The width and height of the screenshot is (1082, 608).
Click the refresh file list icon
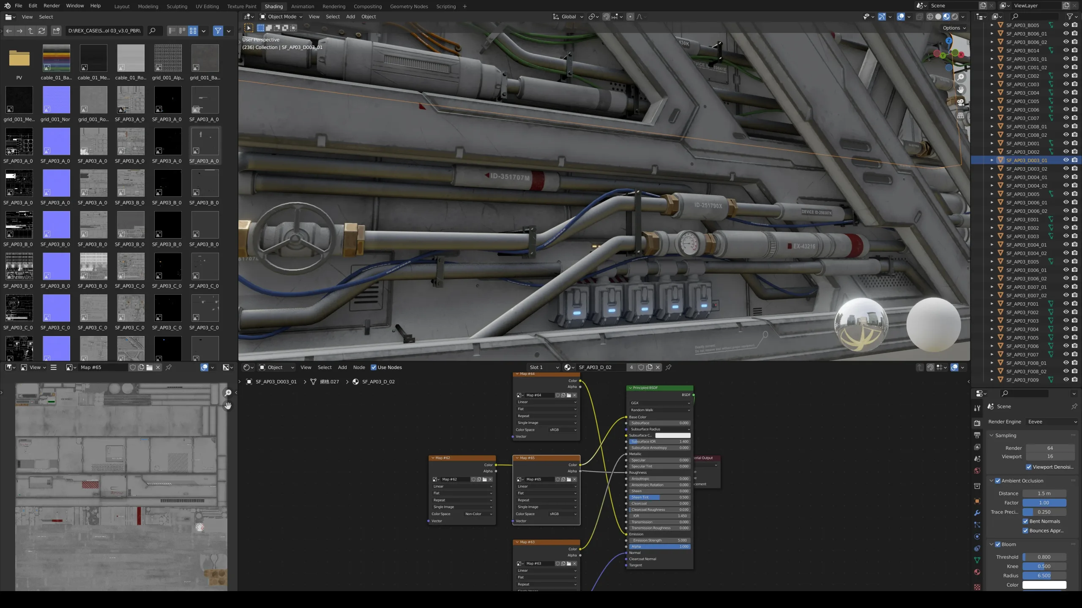tap(41, 31)
